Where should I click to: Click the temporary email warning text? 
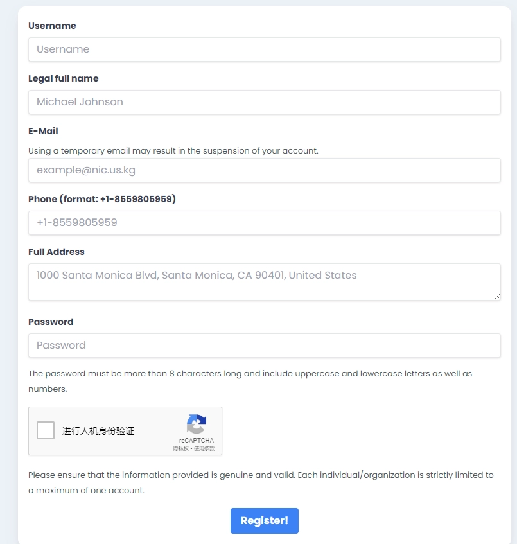click(173, 150)
